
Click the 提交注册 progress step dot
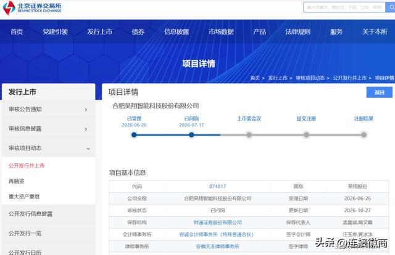(306, 135)
